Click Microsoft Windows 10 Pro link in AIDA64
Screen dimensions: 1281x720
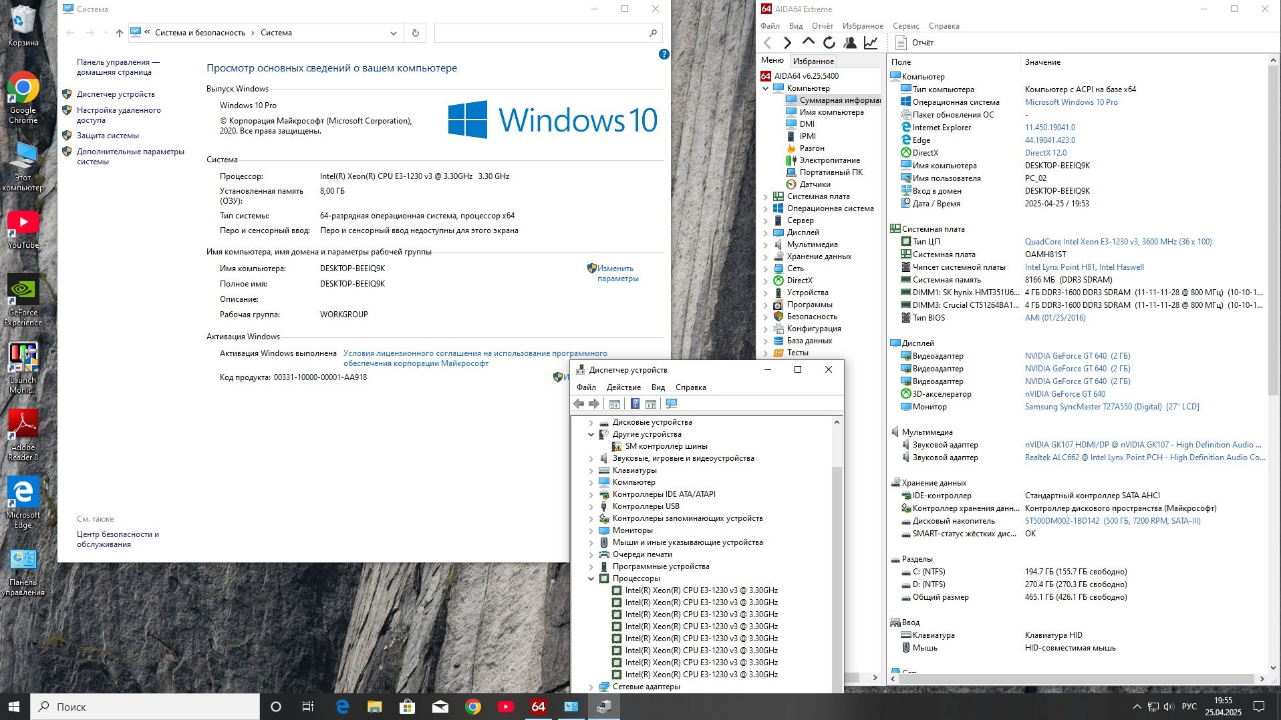pos(1071,102)
